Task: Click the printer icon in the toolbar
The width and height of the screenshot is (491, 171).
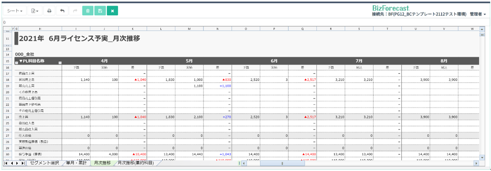Action: [x=49, y=11]
